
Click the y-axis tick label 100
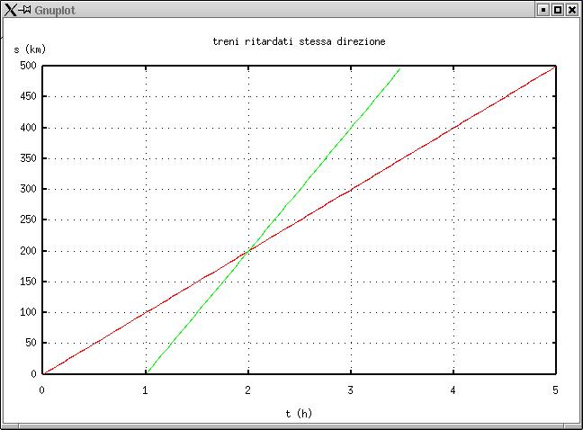[26, 312]
